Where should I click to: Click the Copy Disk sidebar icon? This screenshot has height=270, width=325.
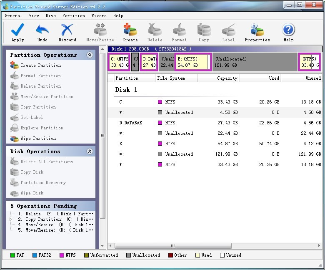click(14, 172)
